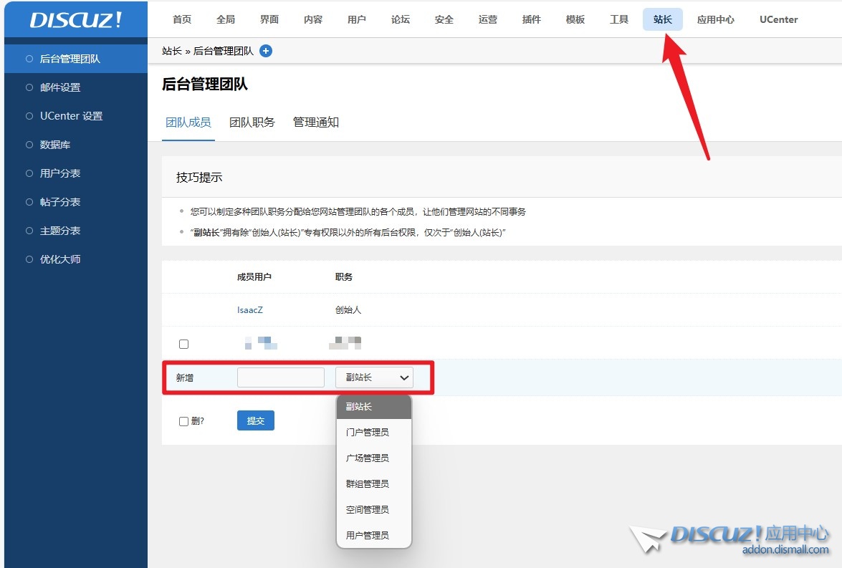Open the IsaacZ member link
Viewport: 842px width, 568px height.
(250, 310)
